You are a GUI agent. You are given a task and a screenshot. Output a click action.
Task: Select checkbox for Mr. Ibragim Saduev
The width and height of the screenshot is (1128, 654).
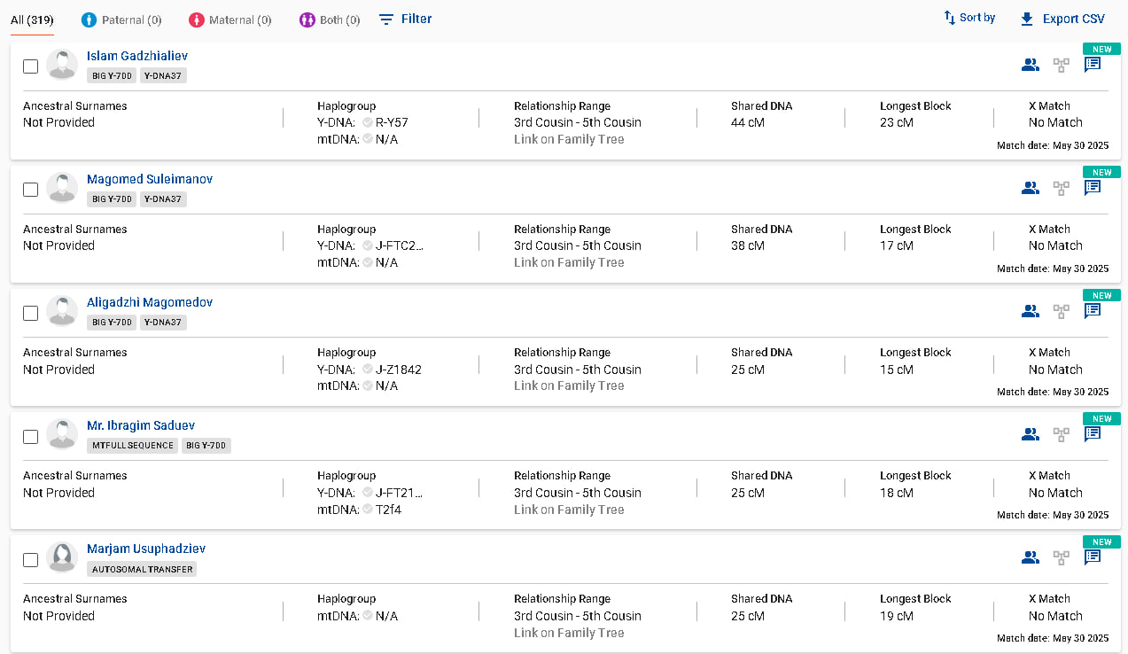(x=30, y=436)
